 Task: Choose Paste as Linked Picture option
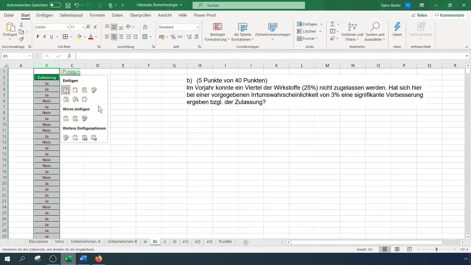click(x=94, y=138)
